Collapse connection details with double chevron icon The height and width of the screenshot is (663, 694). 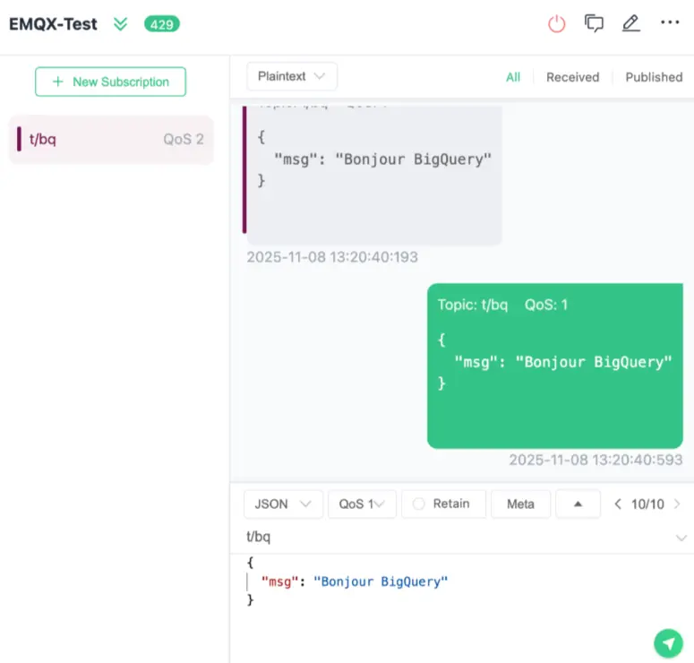[x=121, y=25]
